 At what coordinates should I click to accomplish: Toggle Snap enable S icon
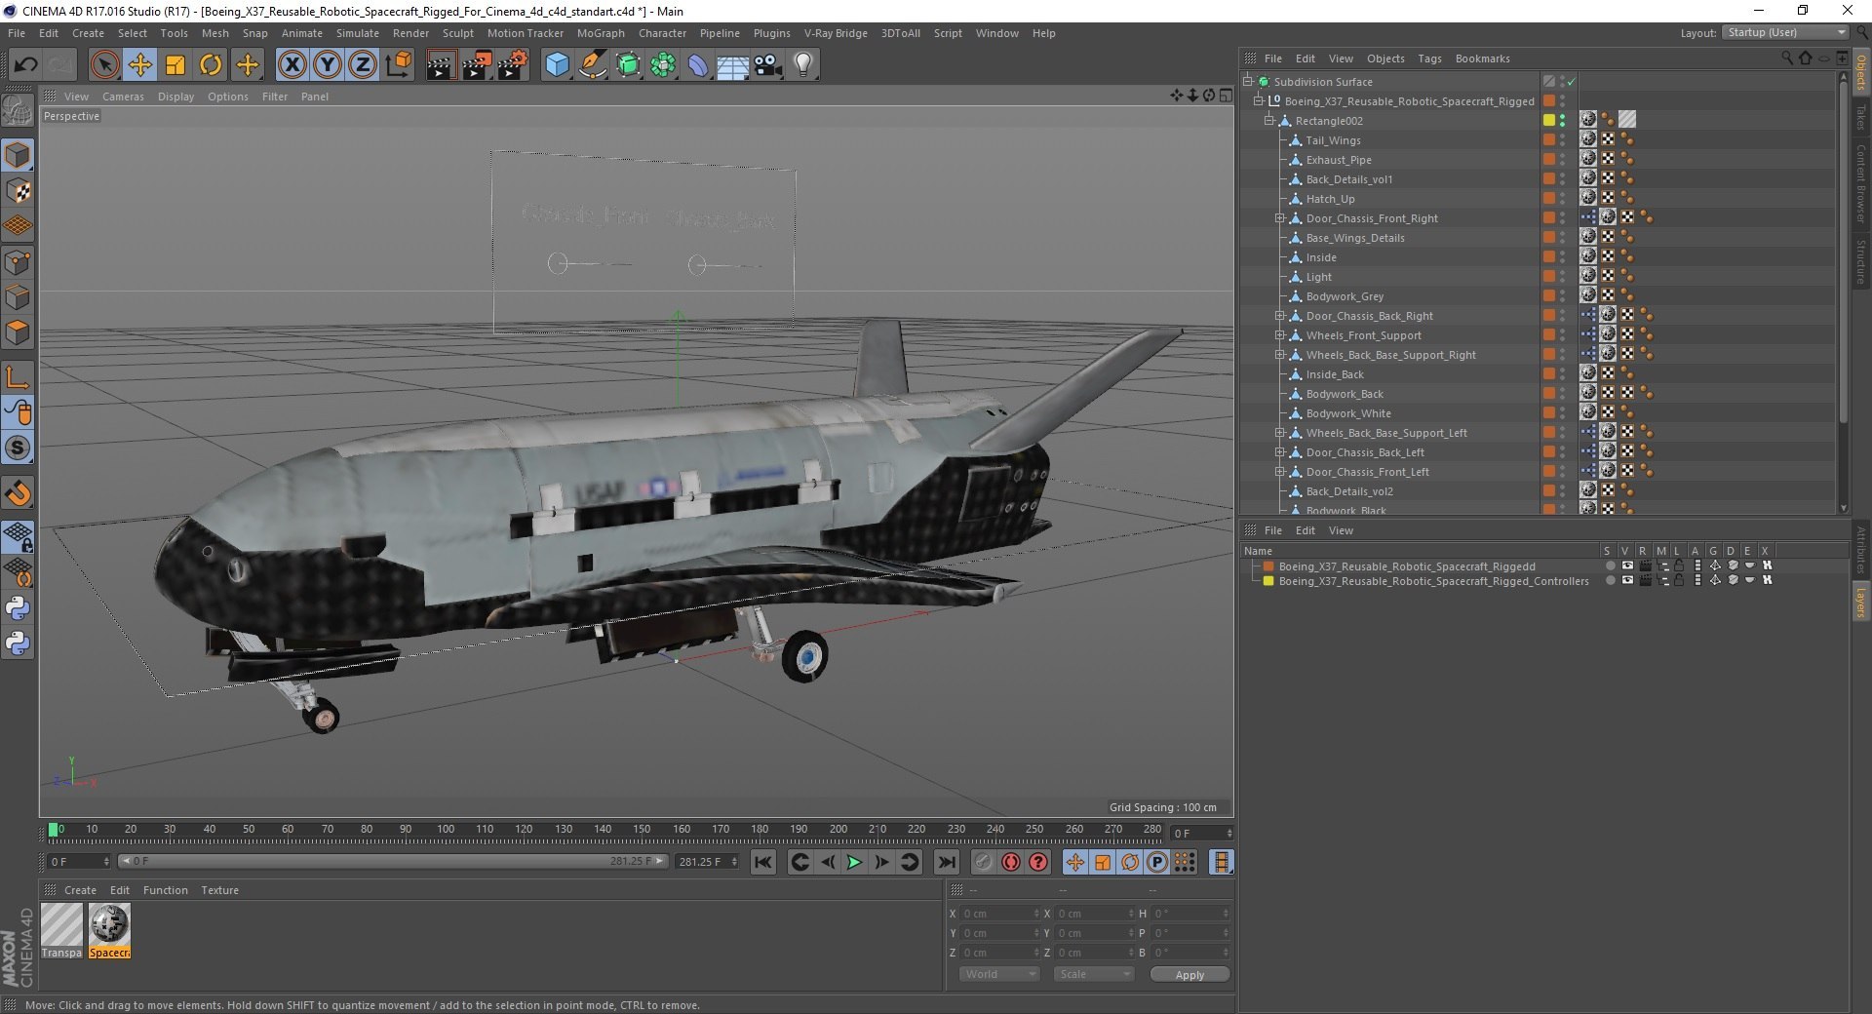point(18,448)
